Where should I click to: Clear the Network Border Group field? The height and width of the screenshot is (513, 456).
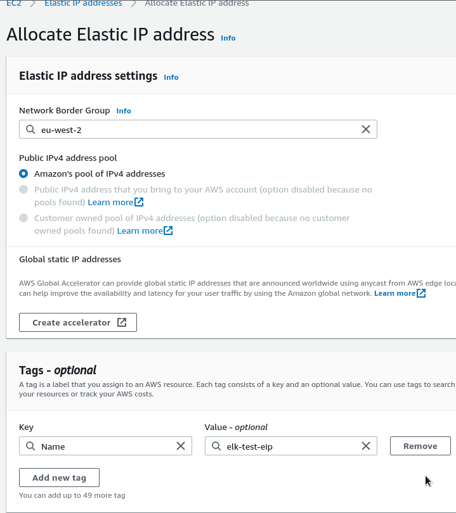pos(366,129)
